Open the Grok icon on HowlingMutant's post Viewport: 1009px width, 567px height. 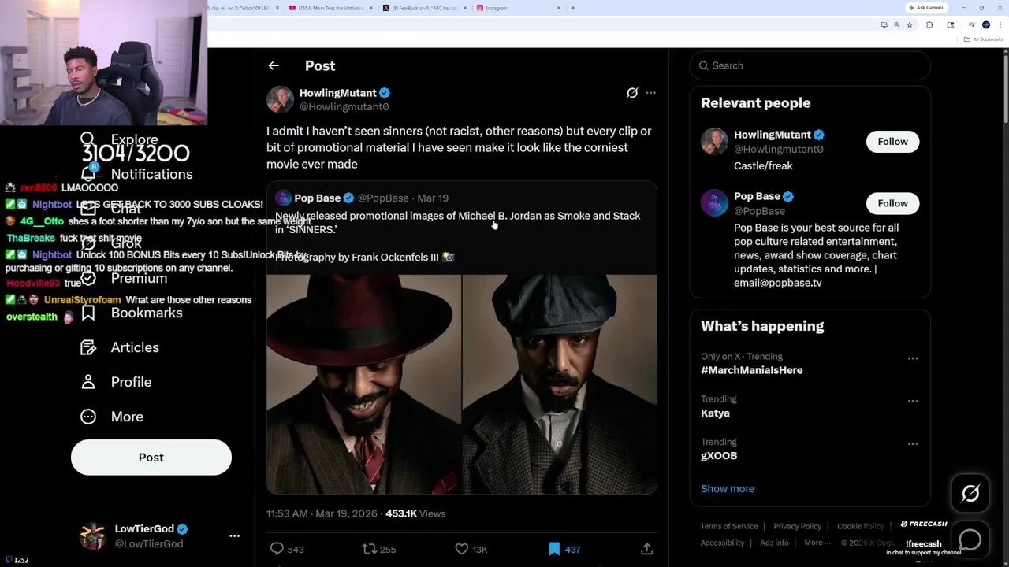pos(632,93)
